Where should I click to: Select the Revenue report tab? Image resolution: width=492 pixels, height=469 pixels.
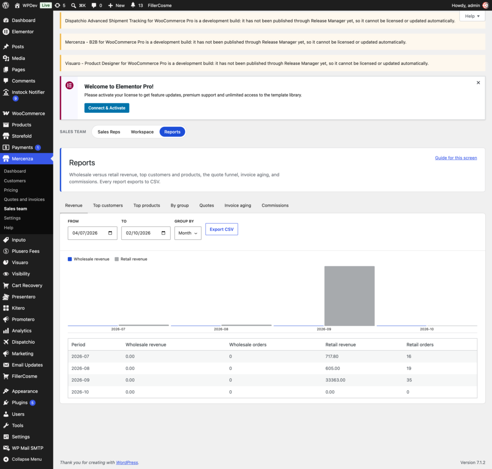point(74,205)
